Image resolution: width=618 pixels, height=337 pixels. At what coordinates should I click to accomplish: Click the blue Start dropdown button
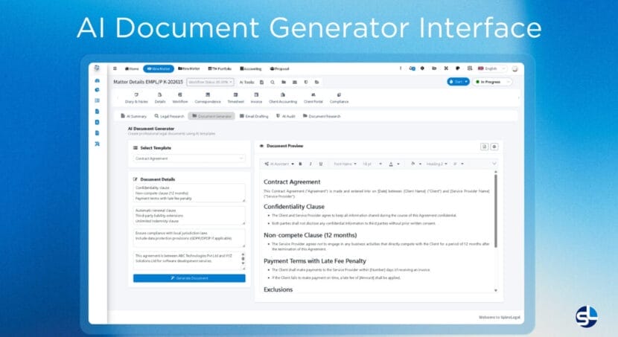[x=458, y=82]
